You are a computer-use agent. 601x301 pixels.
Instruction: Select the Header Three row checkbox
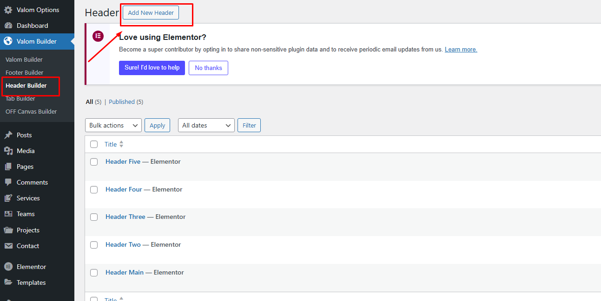(x=94, y=217)
